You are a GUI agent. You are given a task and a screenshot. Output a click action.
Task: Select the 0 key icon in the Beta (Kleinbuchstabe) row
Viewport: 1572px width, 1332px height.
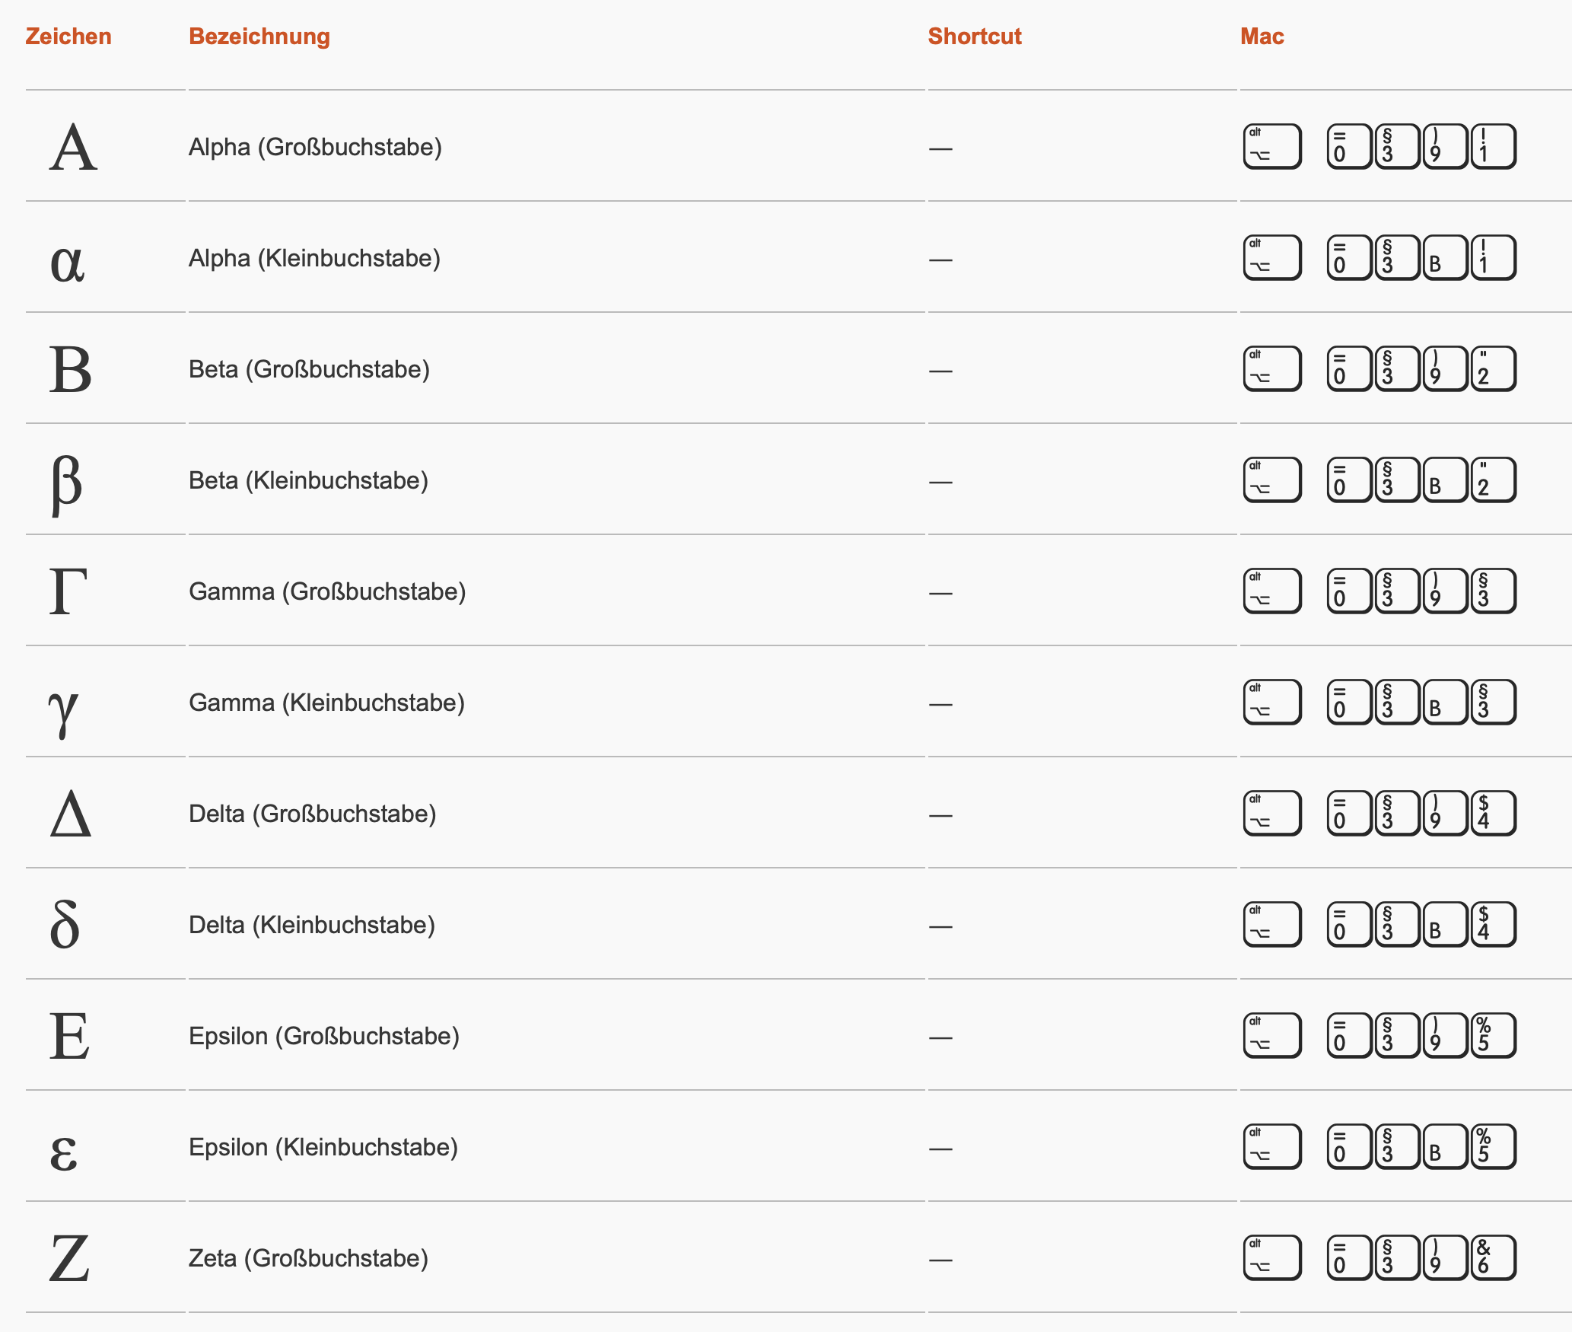point(1349,480)
